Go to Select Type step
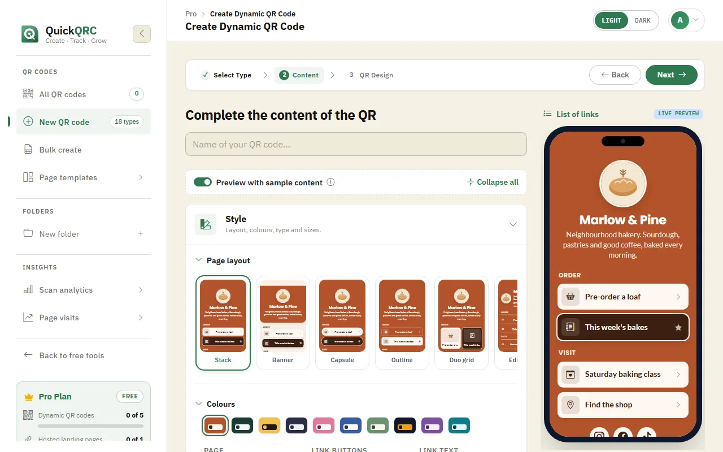Viewport: 723px width, 452px height. pyautogui.click(x=227, y=75)
